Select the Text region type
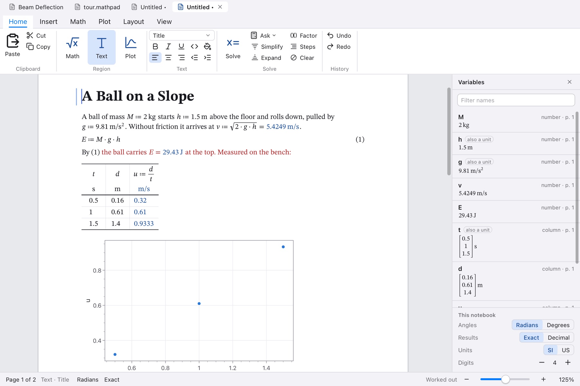 coord(101,47)
